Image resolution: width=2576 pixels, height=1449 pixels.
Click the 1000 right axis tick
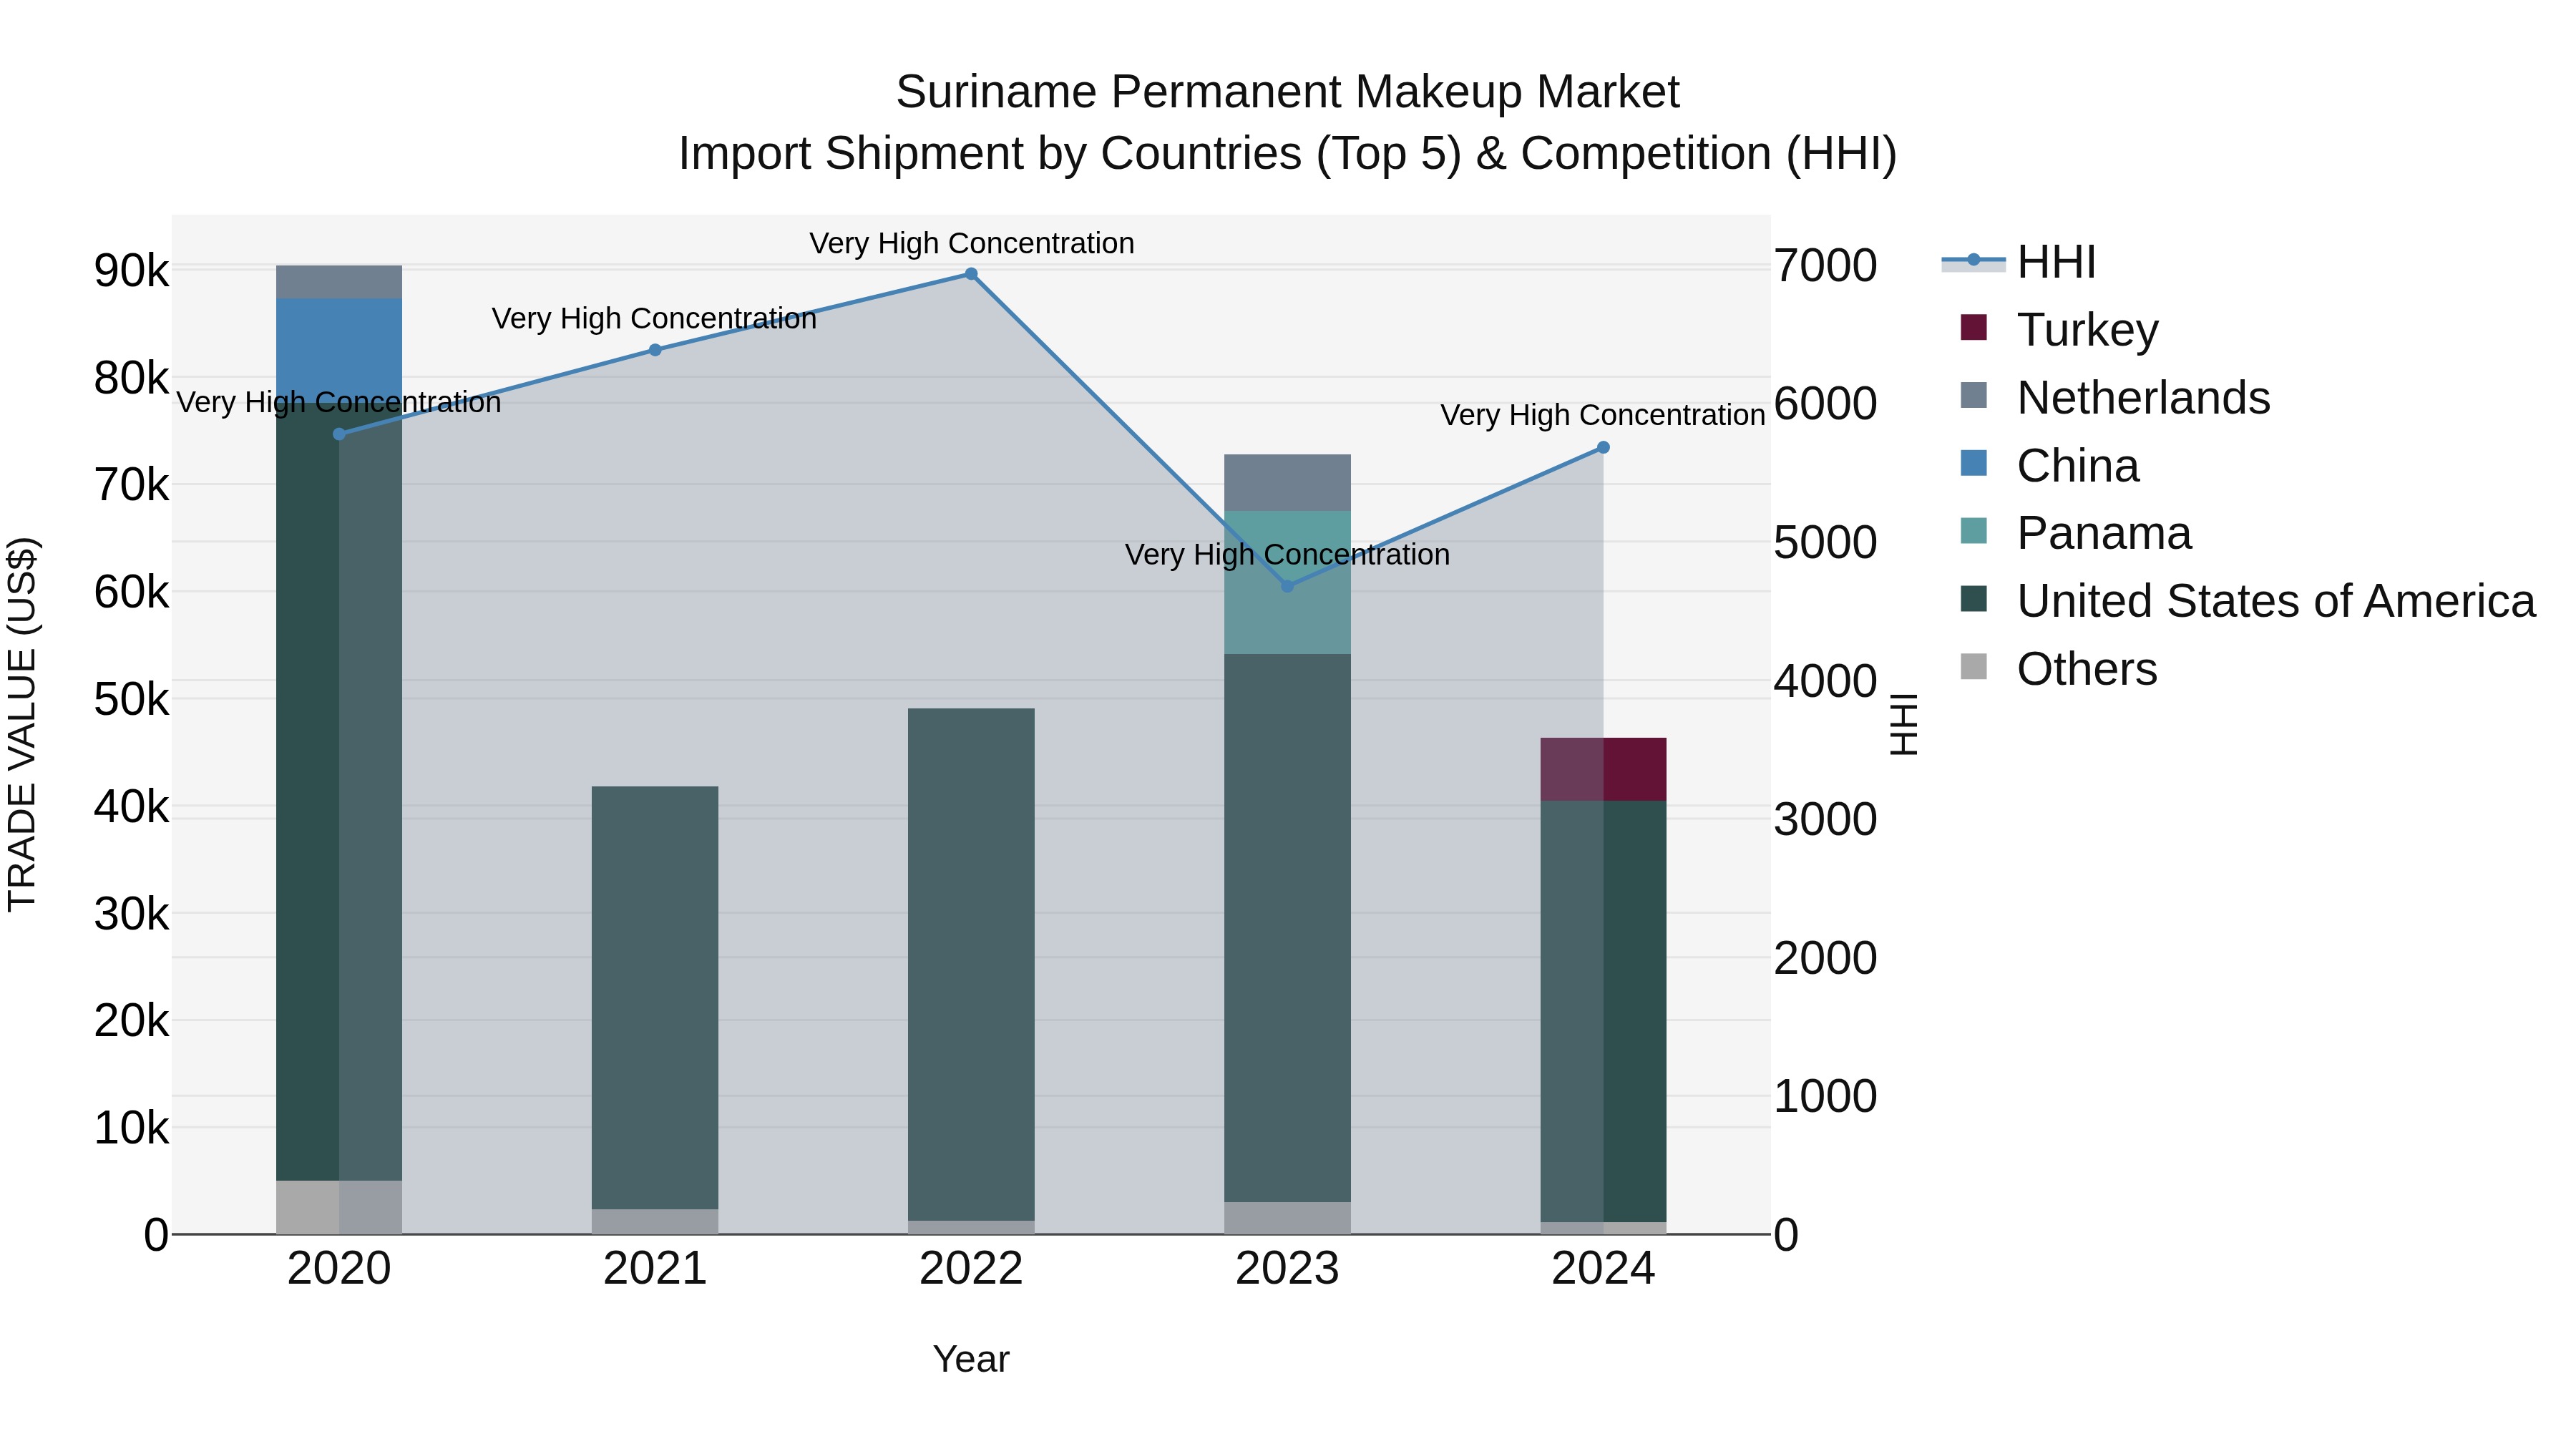click(x=1825, y=1097)
